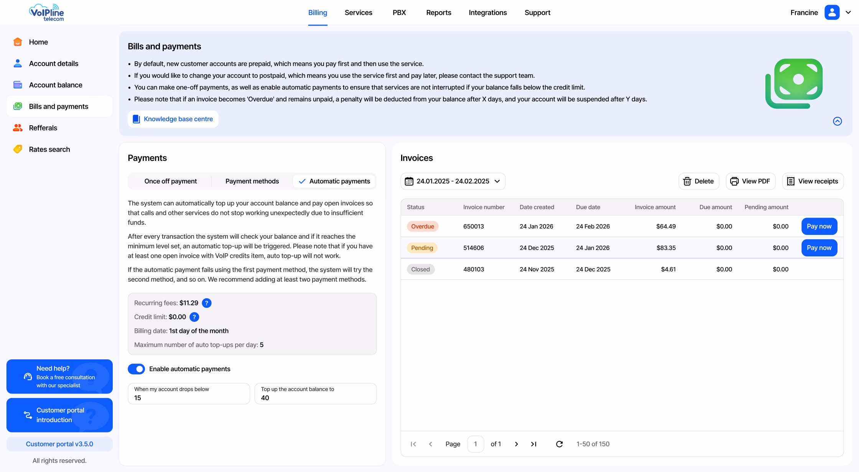Open View receipts

coord(813,181)
